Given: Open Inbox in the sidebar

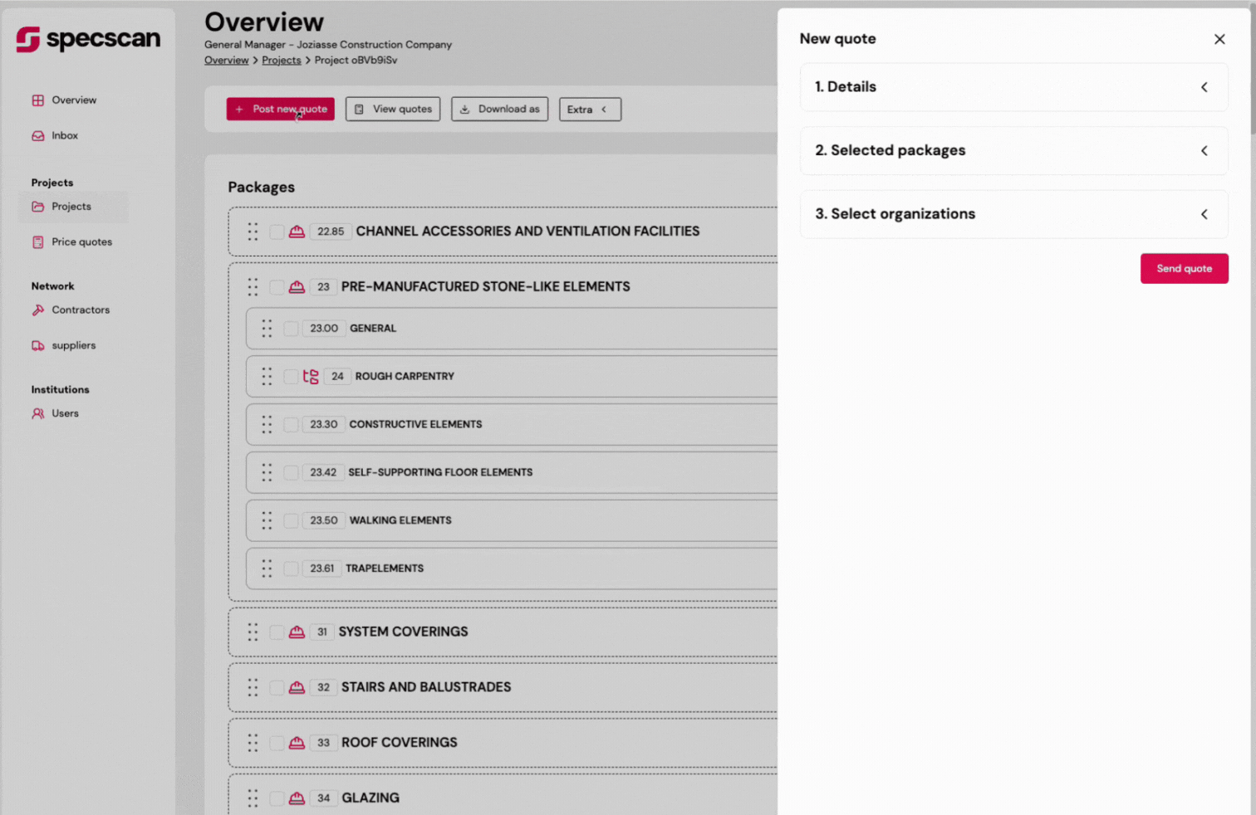Looking at the screenshot, I should pos(65,136).
